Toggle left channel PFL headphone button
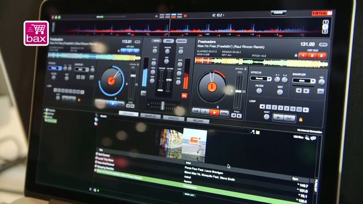 point(143,93)
